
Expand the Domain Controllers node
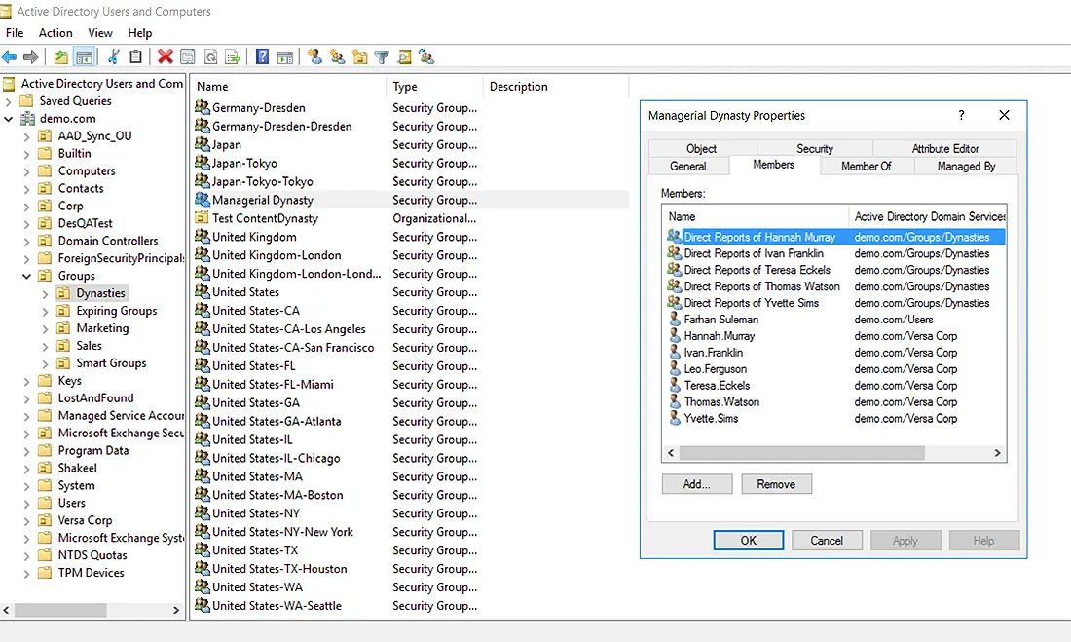tap(26, 242)
